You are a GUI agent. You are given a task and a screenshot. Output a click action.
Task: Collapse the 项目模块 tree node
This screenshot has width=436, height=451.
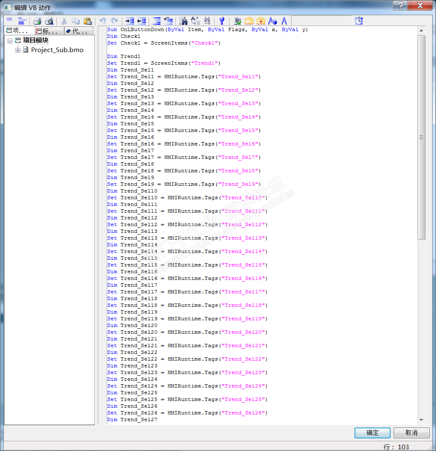tap(10, 40)
